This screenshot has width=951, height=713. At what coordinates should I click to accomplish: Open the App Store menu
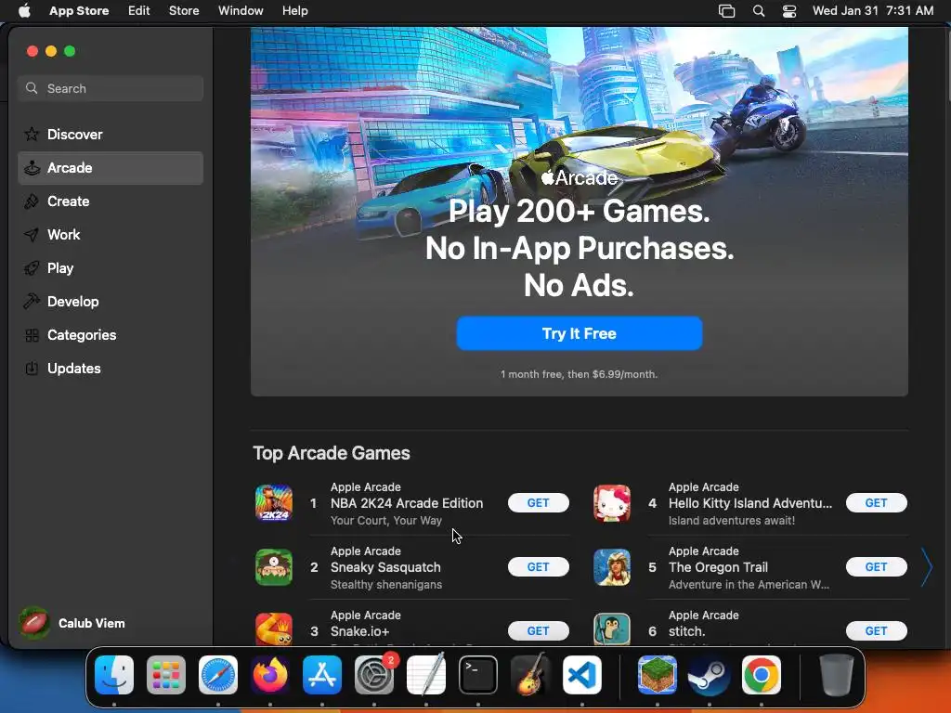click(x=79, y=11)
